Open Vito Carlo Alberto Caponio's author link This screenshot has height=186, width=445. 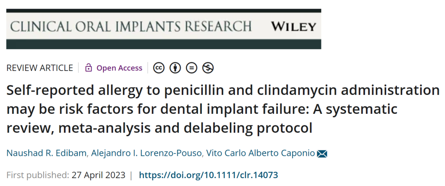pos(260,153)
